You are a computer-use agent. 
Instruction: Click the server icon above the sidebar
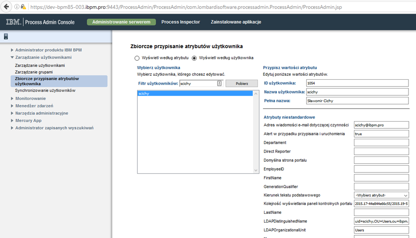click(6, 37)
